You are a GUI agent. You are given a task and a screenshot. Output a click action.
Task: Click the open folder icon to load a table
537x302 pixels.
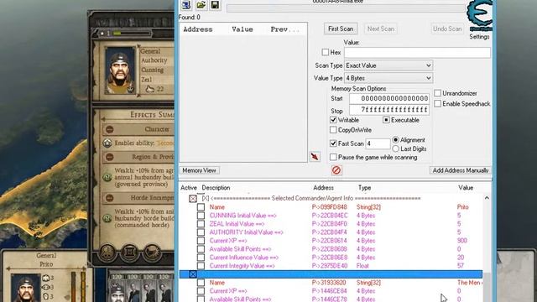coord(201,5)
